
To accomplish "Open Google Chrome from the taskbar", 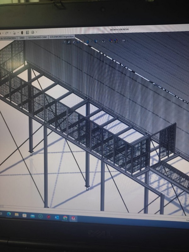I will pyautogui.click(x=65, y=218).
